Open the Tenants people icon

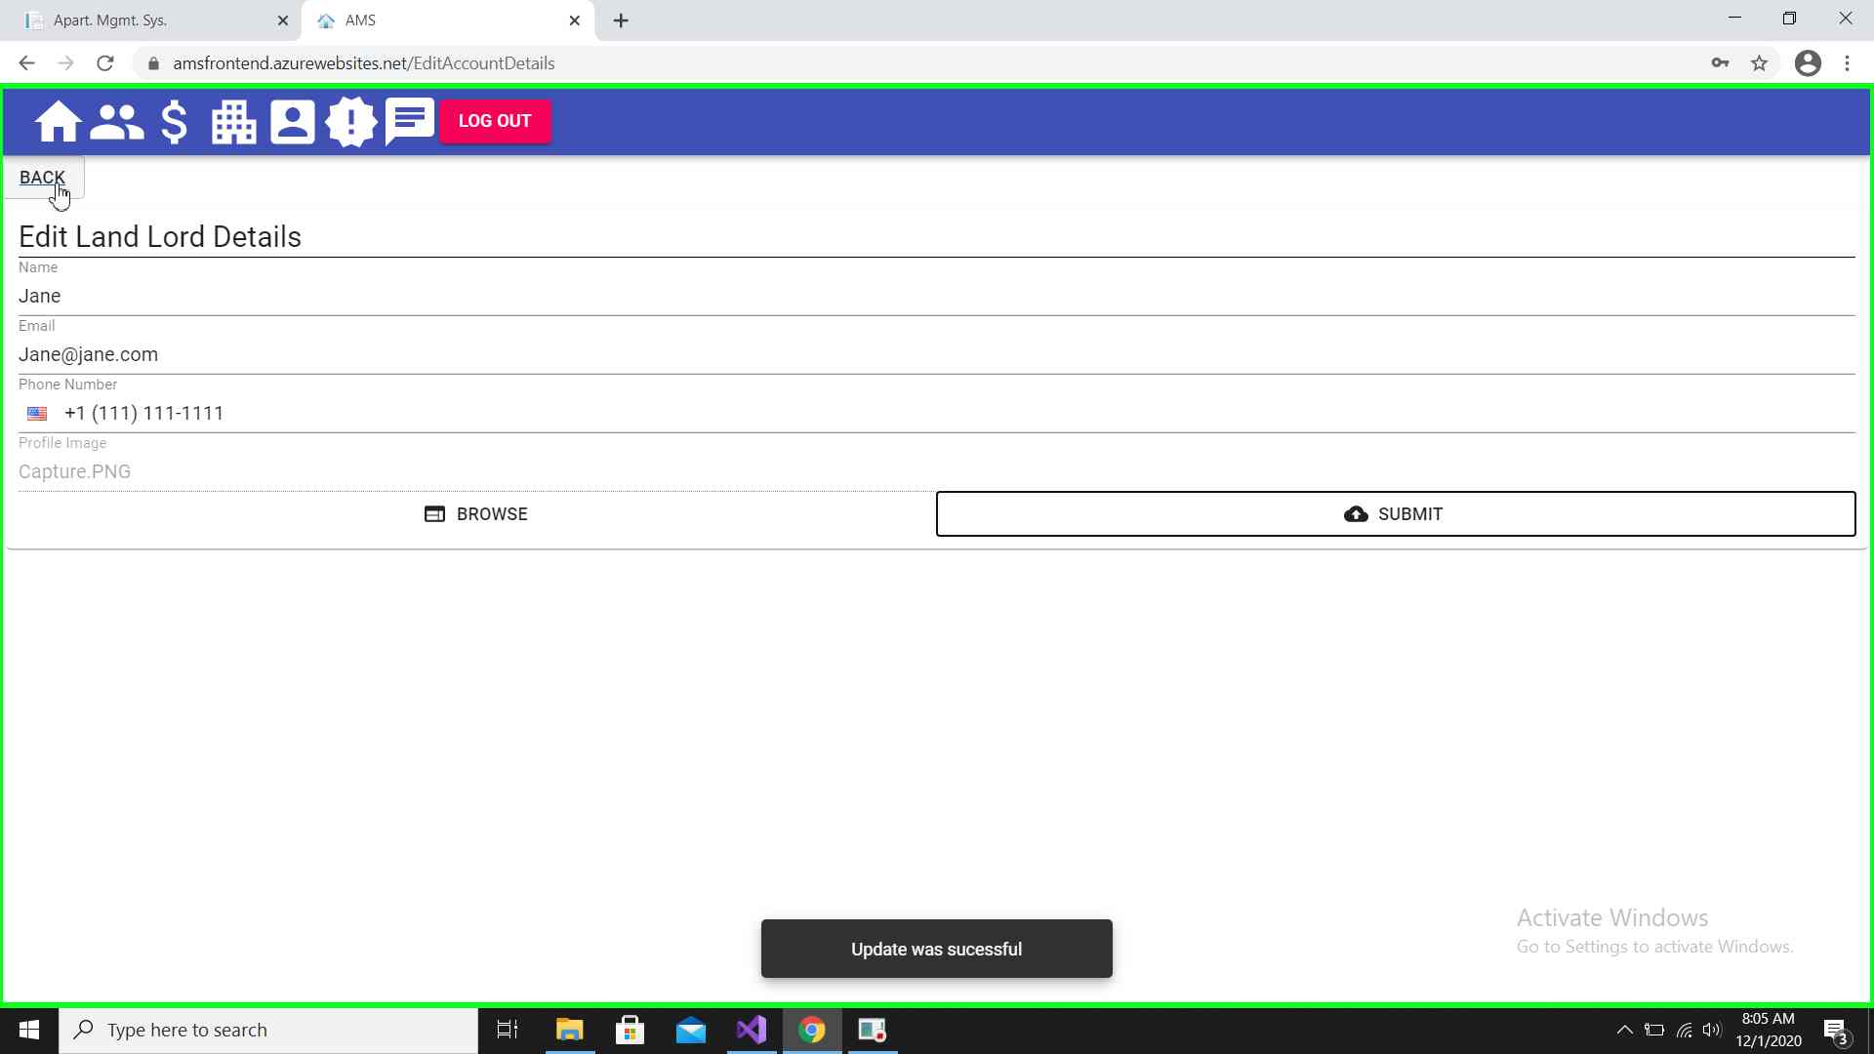117,122
